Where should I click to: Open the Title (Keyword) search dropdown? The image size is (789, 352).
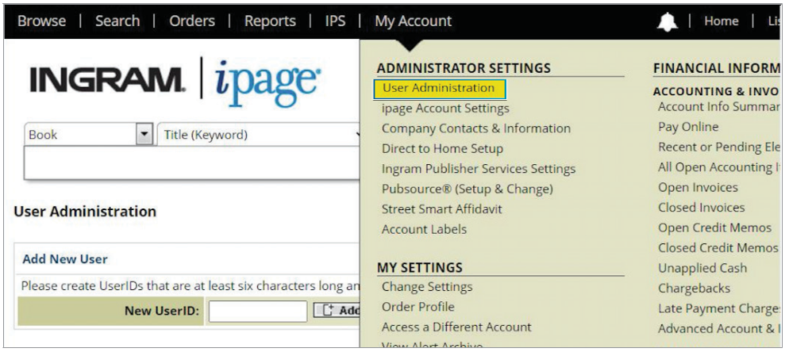point(259,135)
